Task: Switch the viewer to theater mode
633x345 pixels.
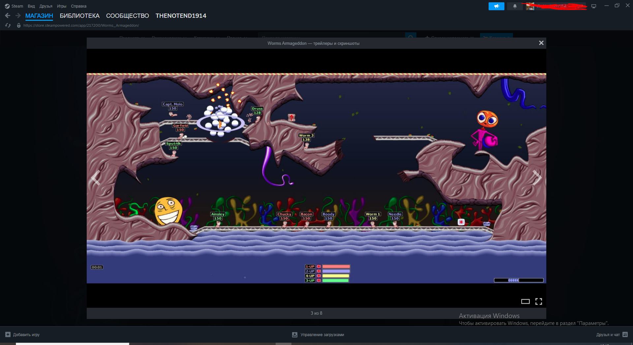Action: (526, 301)
